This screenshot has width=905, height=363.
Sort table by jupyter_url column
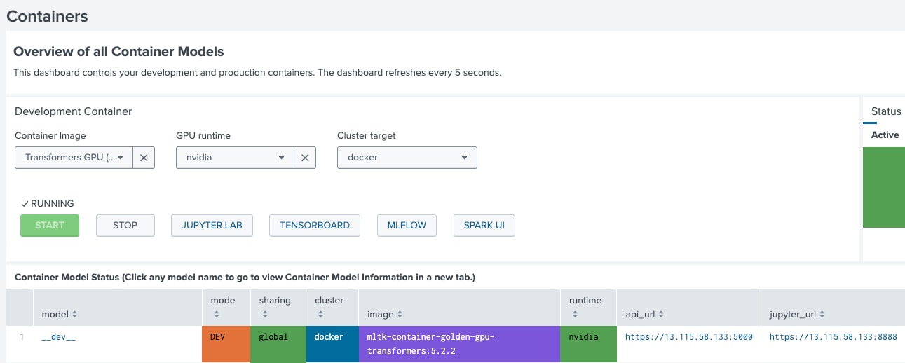point(797,315)
